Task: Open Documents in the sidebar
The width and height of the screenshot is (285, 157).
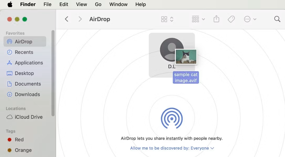Action: 25,84
